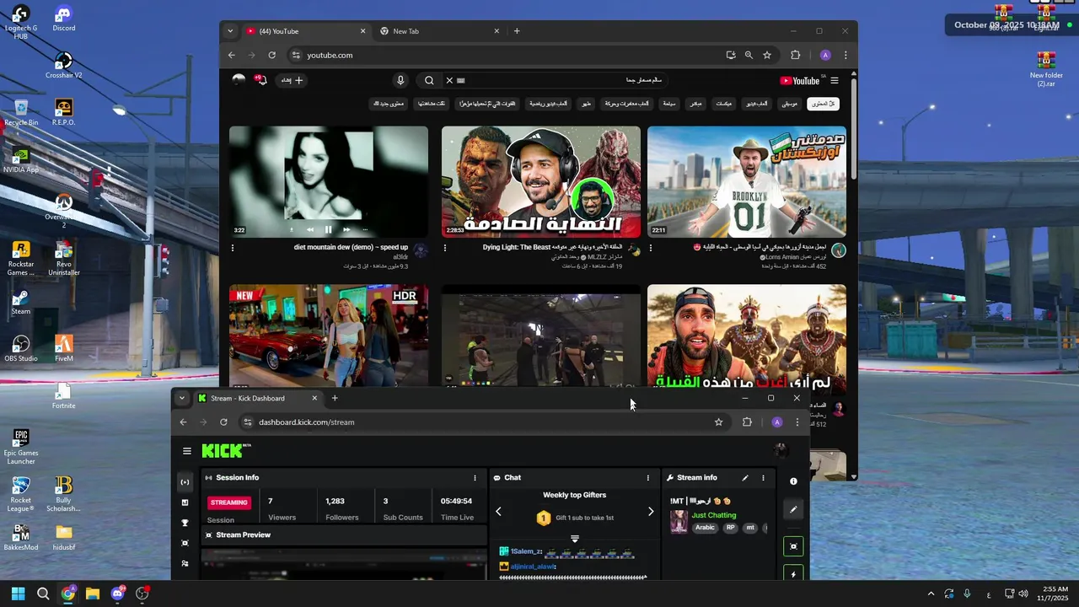The height and width of the screenshot is (607, 1079).
Task: Open the YouTube create video button
Action: [x=293, y=80]
